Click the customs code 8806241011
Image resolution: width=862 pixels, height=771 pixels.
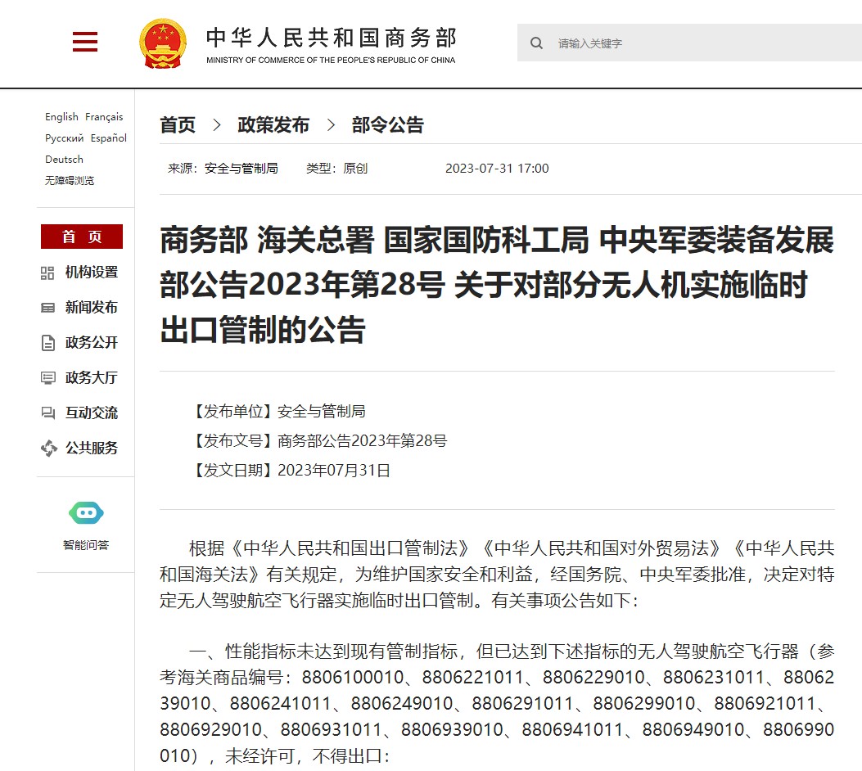pos(280,704)
